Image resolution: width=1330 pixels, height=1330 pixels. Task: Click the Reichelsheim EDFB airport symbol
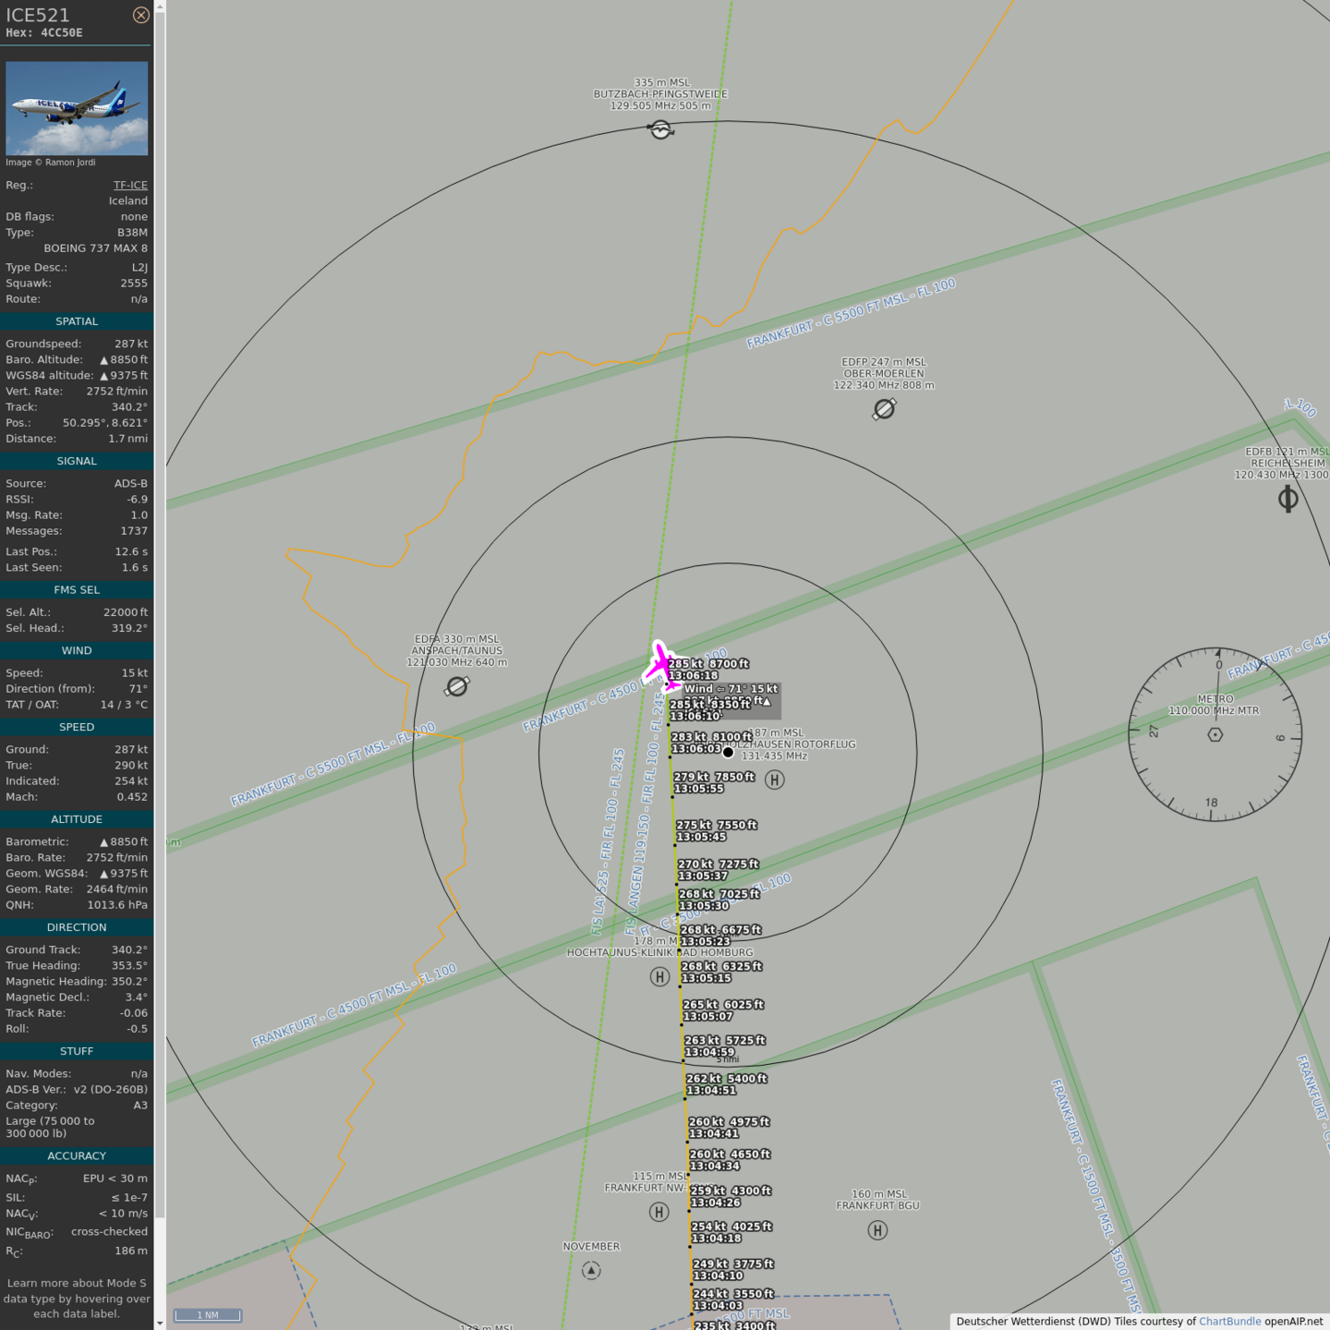pyautogui.click(x=1288, y=499)
